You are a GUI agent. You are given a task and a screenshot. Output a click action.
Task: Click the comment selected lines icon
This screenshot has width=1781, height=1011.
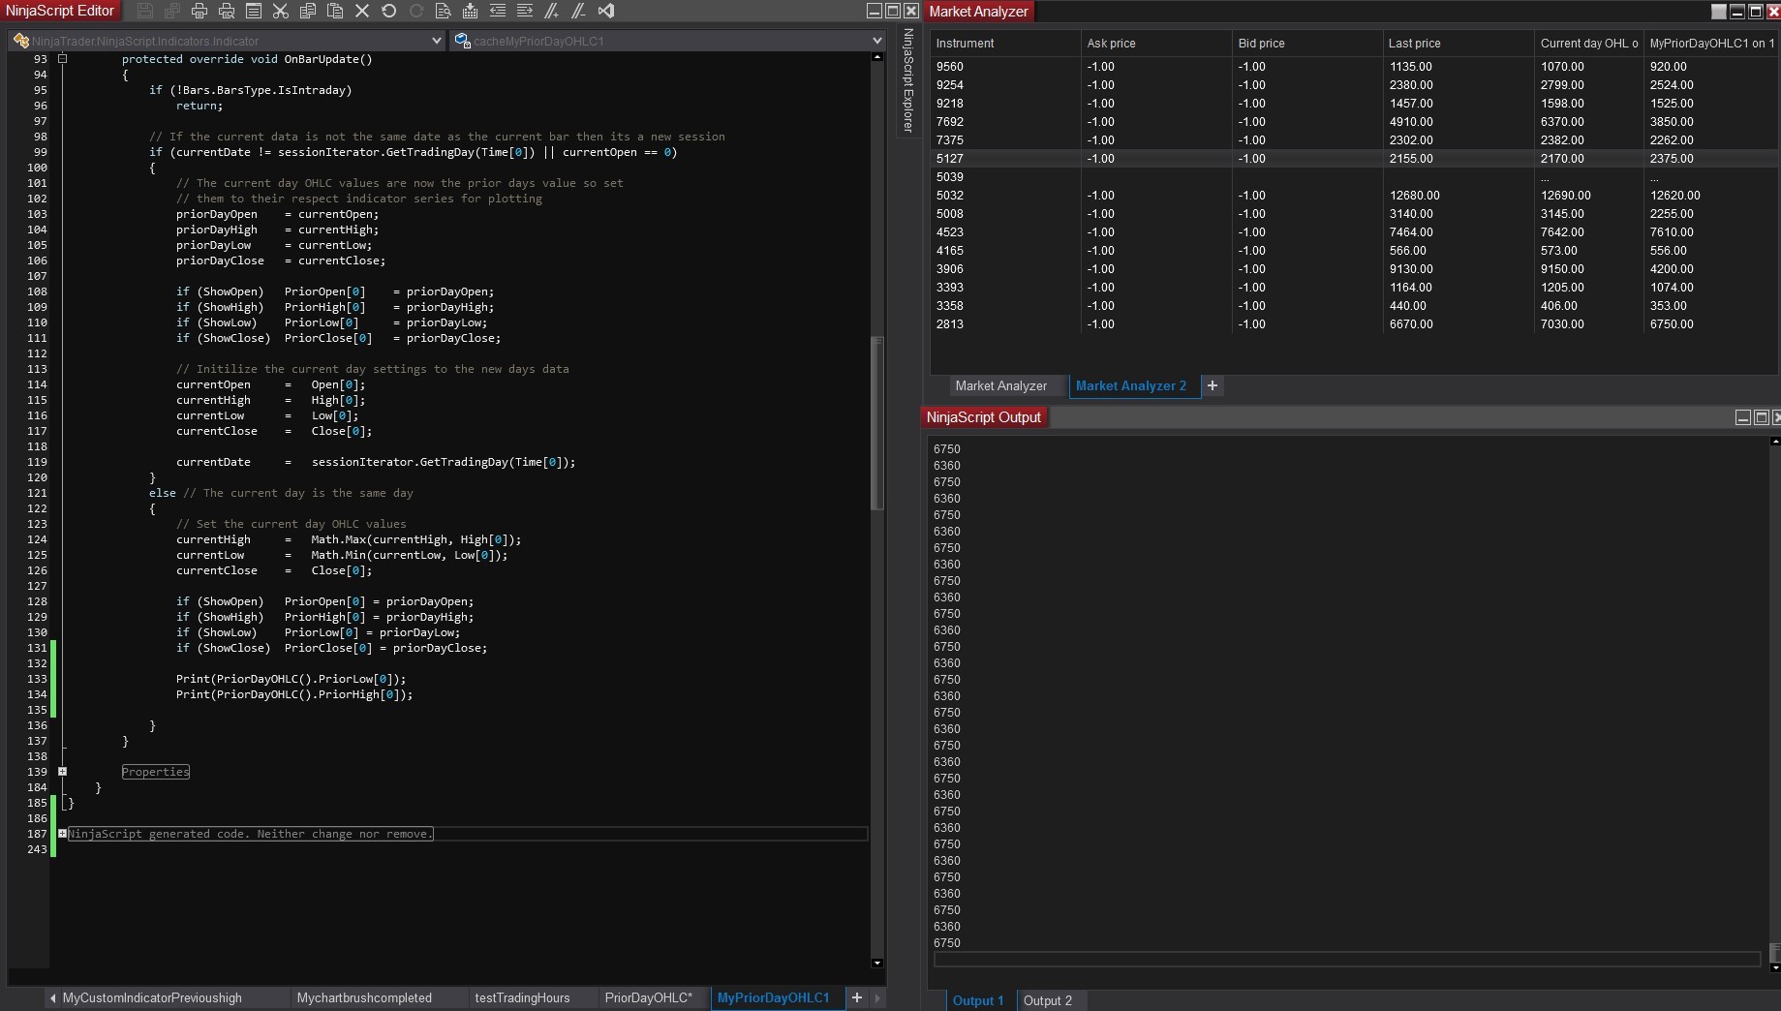pyautogui.click(x=551, y=11)
